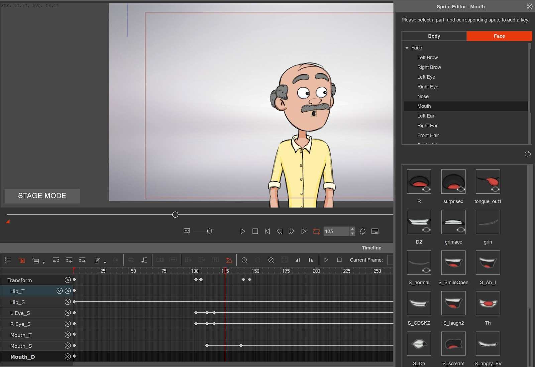The image size is (535, 367).
Task: Go to the last frame button
Action: tap(304, 231)
